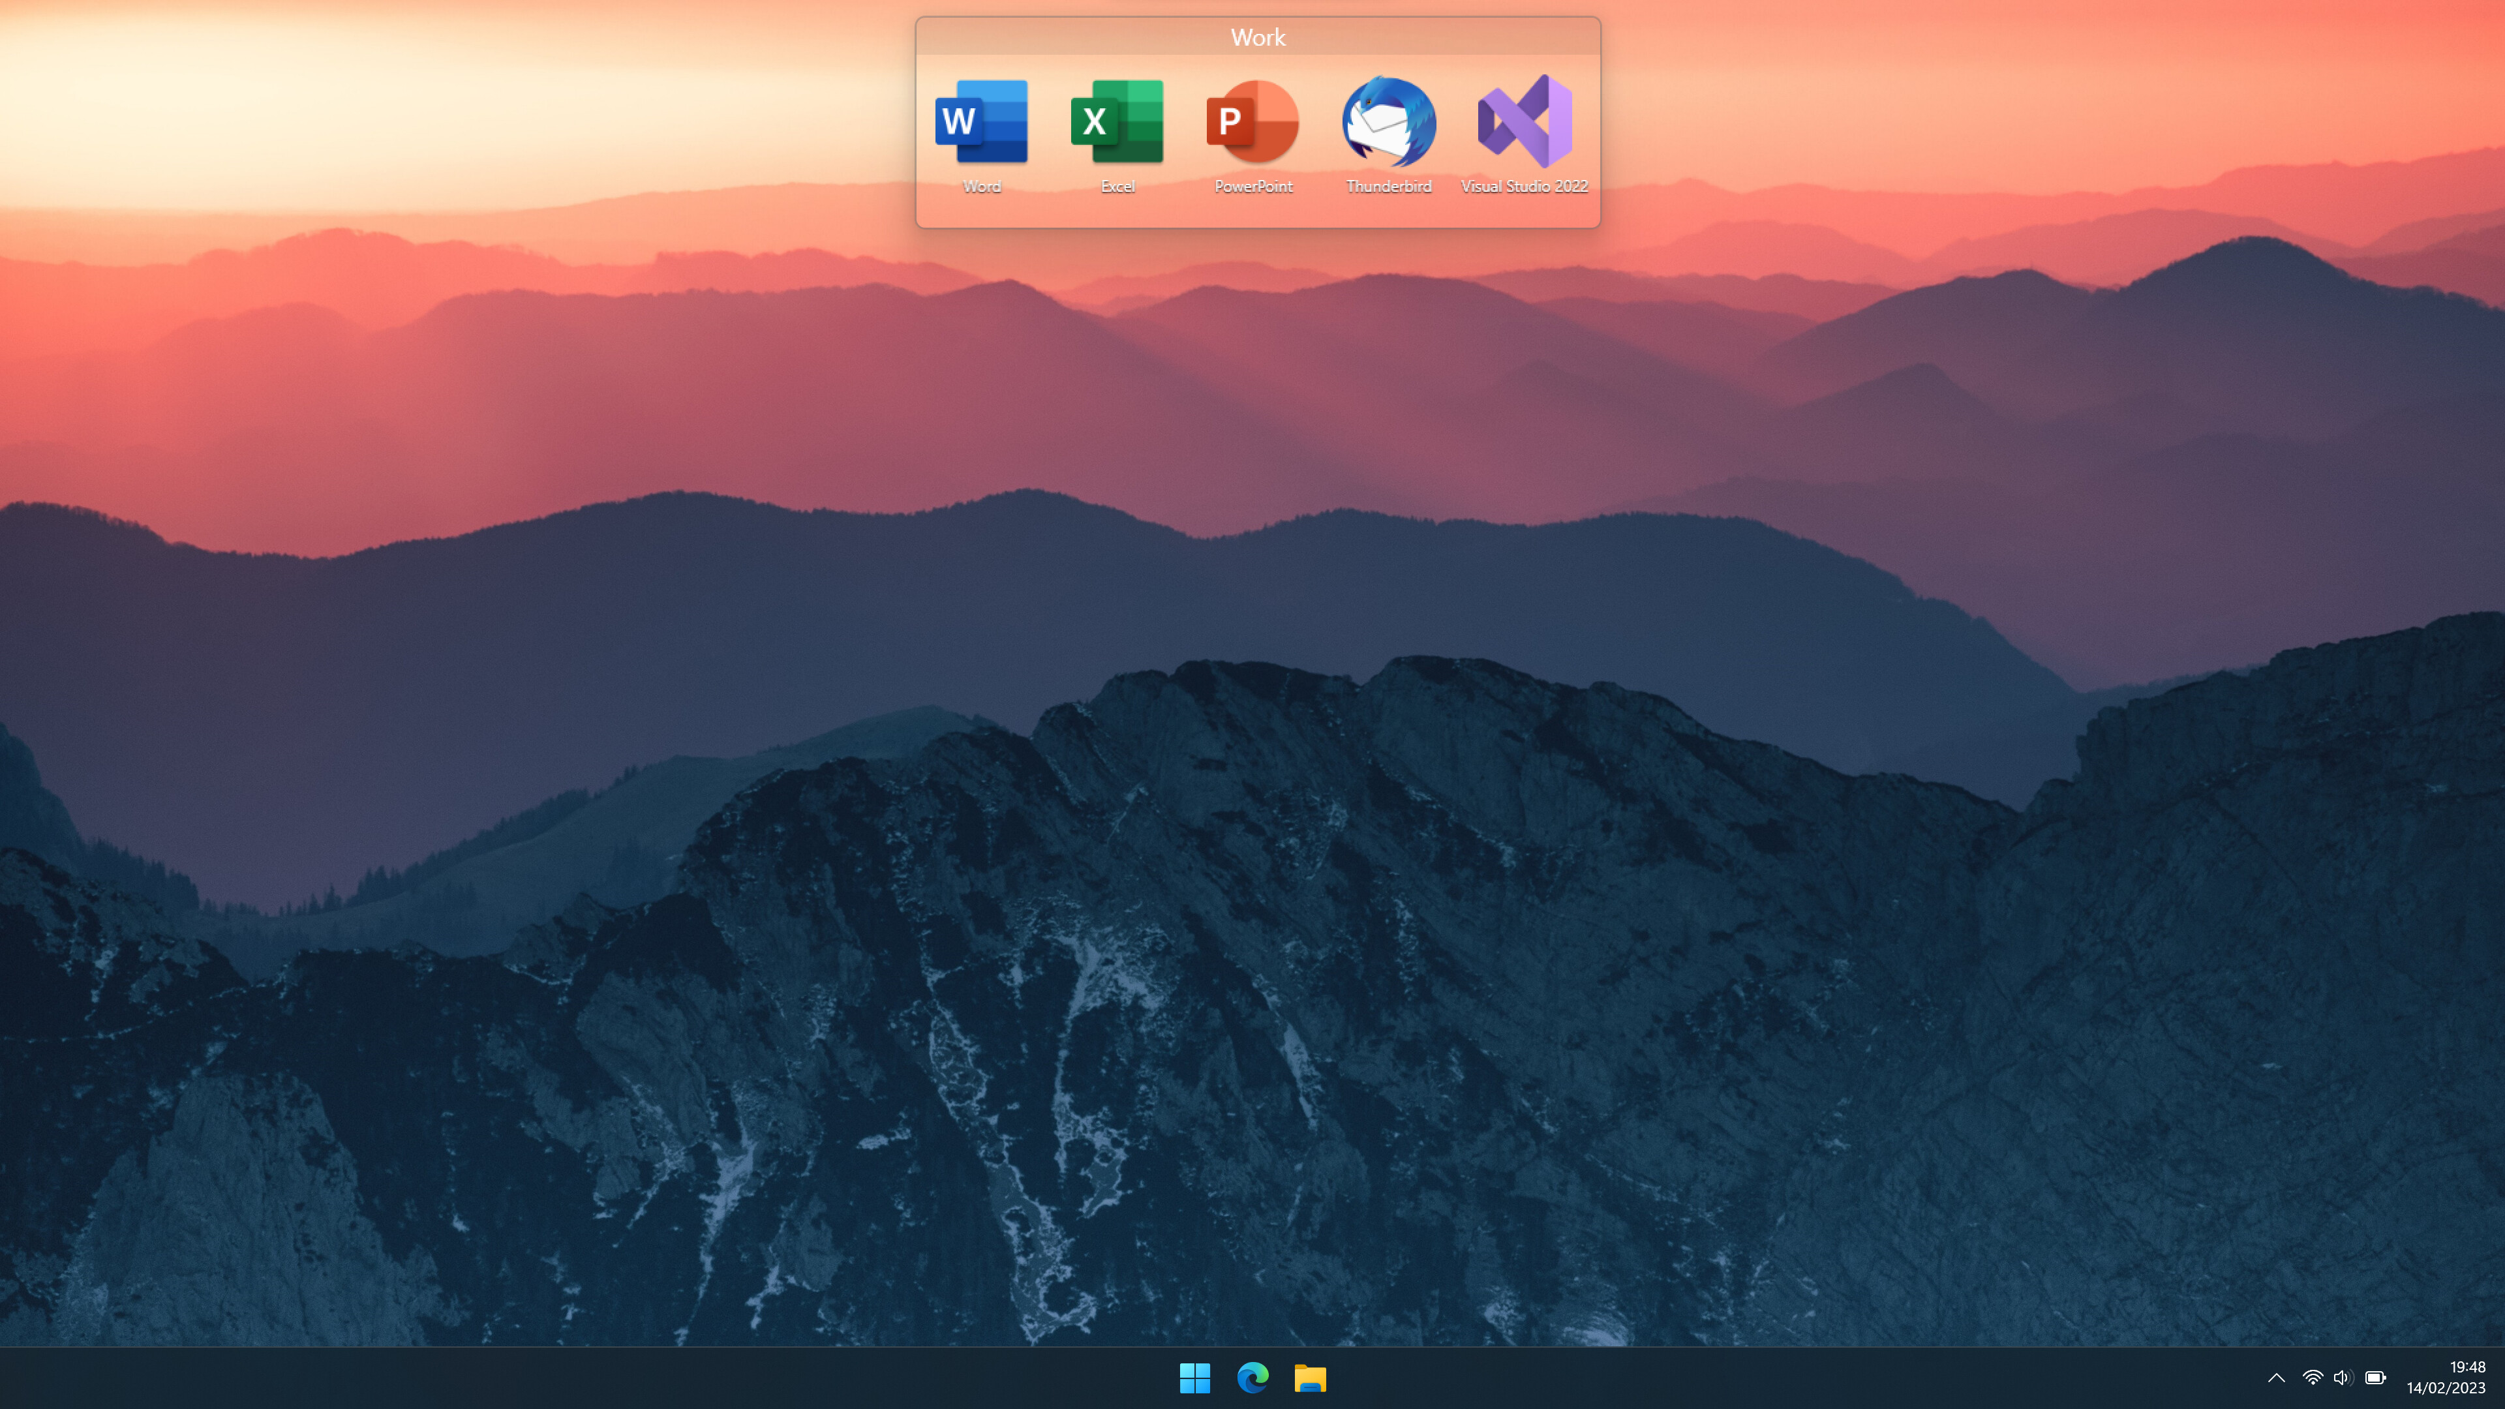The width and height of the screenshot is (2505, 1409).
Task: Expand the hidden icons tray arrow
Action: (2275, 1378)
